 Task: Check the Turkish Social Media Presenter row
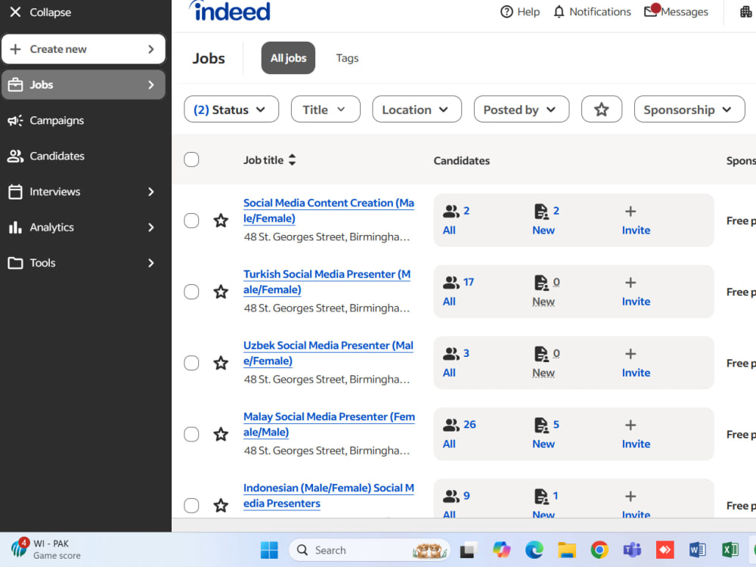[x=191, y=292]
